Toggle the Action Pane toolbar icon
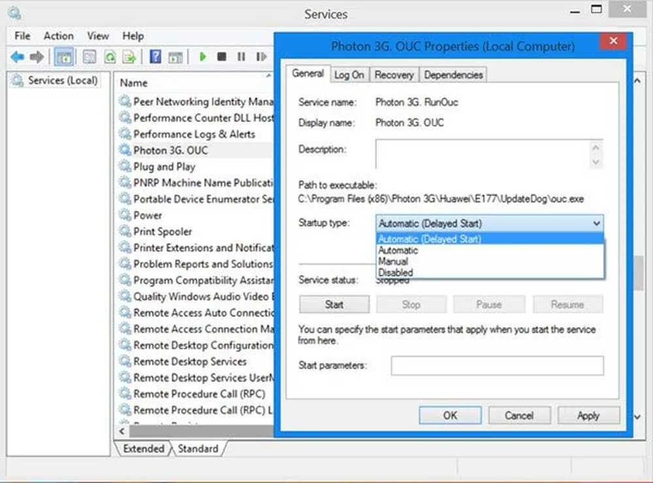The height and width of the screenshot is (483, 653). 175,57
